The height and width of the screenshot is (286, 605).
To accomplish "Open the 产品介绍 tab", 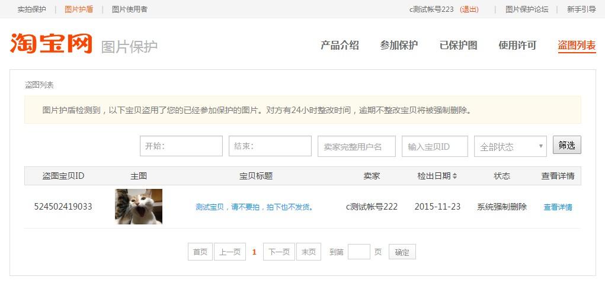I will click(x=340, y=46).
